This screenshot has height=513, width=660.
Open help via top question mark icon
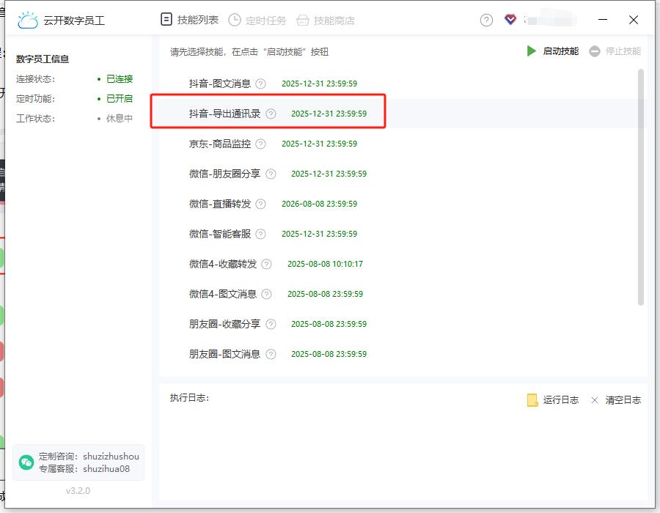[486, 20]
